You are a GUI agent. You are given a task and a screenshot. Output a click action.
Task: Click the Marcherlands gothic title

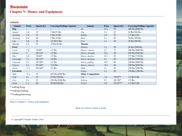tap(19, 7)
